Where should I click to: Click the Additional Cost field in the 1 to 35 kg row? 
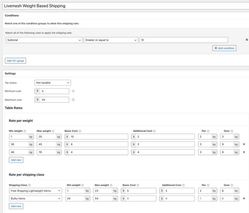163,137
